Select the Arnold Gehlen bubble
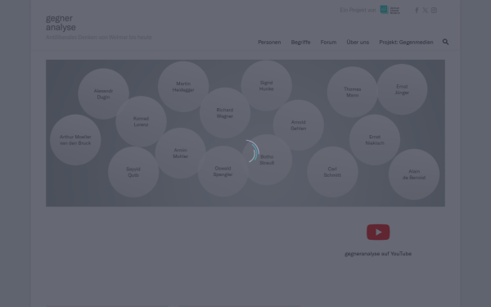Screen dimensions: 491x307 tap(298, 125)
